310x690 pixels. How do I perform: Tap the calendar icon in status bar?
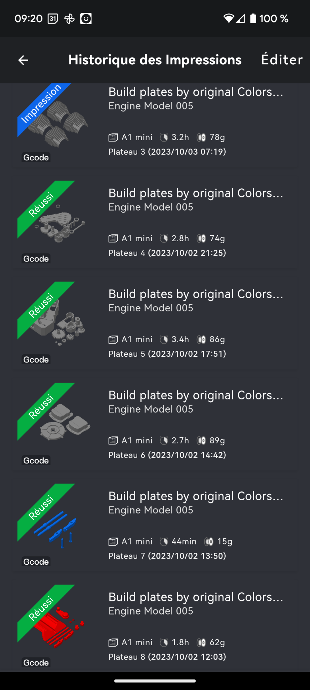[x=53, y=19]
